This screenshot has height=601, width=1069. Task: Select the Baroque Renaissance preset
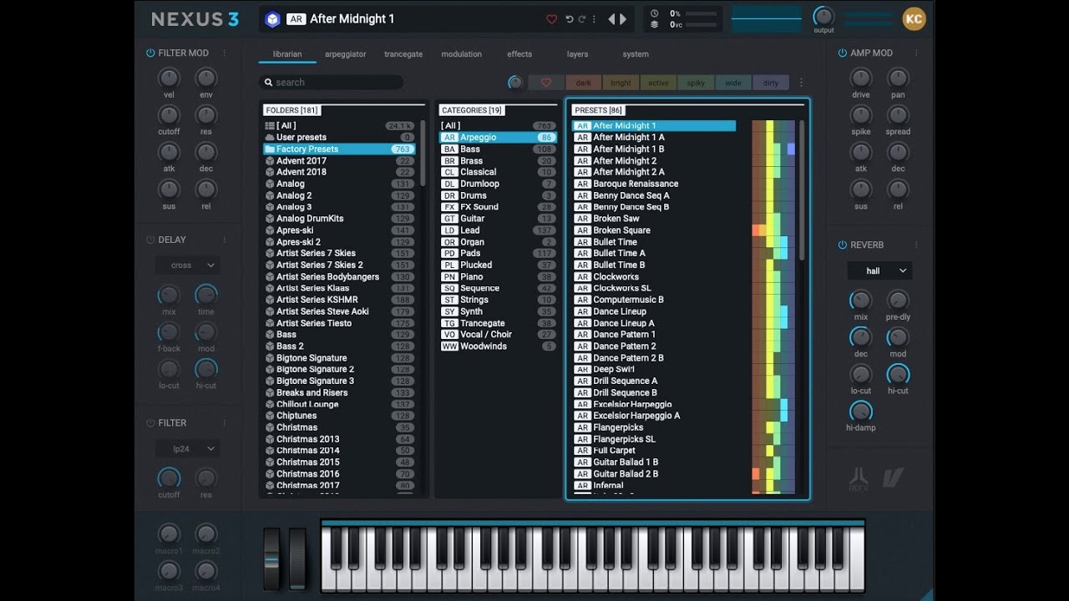[x=654, y=184]
